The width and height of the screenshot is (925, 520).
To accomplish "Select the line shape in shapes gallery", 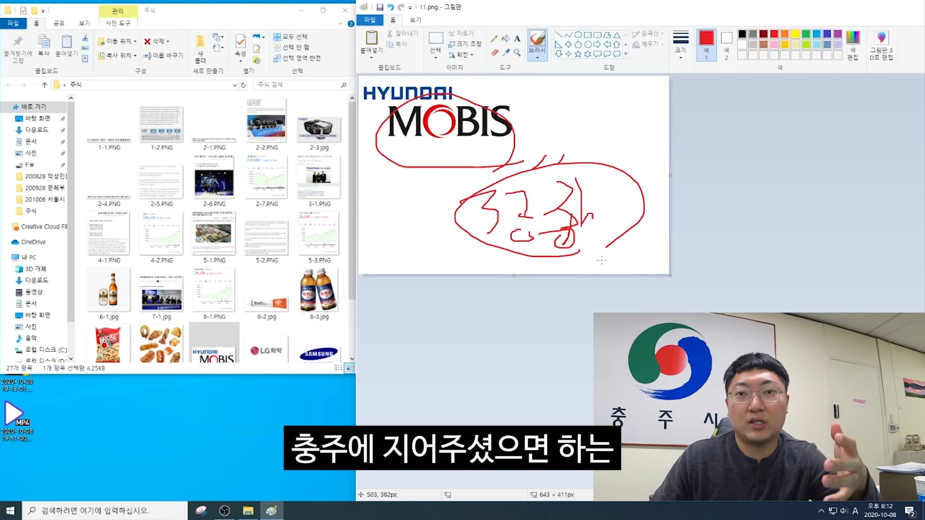I will point(558,35).
